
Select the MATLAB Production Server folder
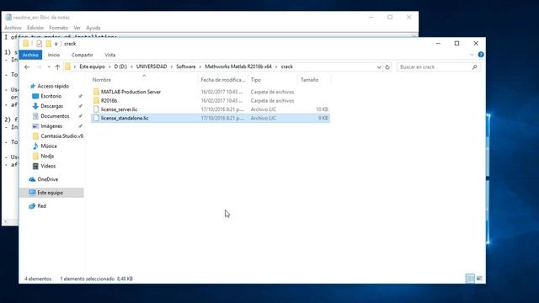pos(131,92)
